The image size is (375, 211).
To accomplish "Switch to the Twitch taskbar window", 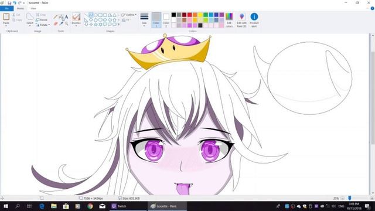I will [x=128, y=206].
